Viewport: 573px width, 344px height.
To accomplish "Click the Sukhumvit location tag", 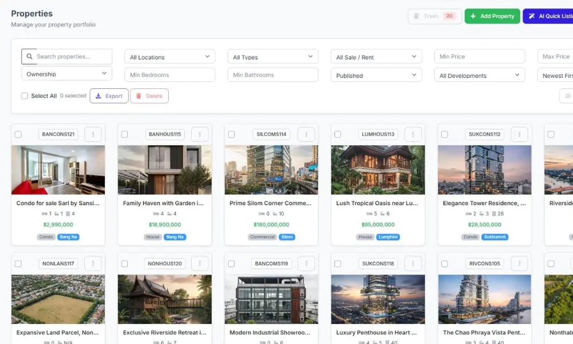I will 495,237.
